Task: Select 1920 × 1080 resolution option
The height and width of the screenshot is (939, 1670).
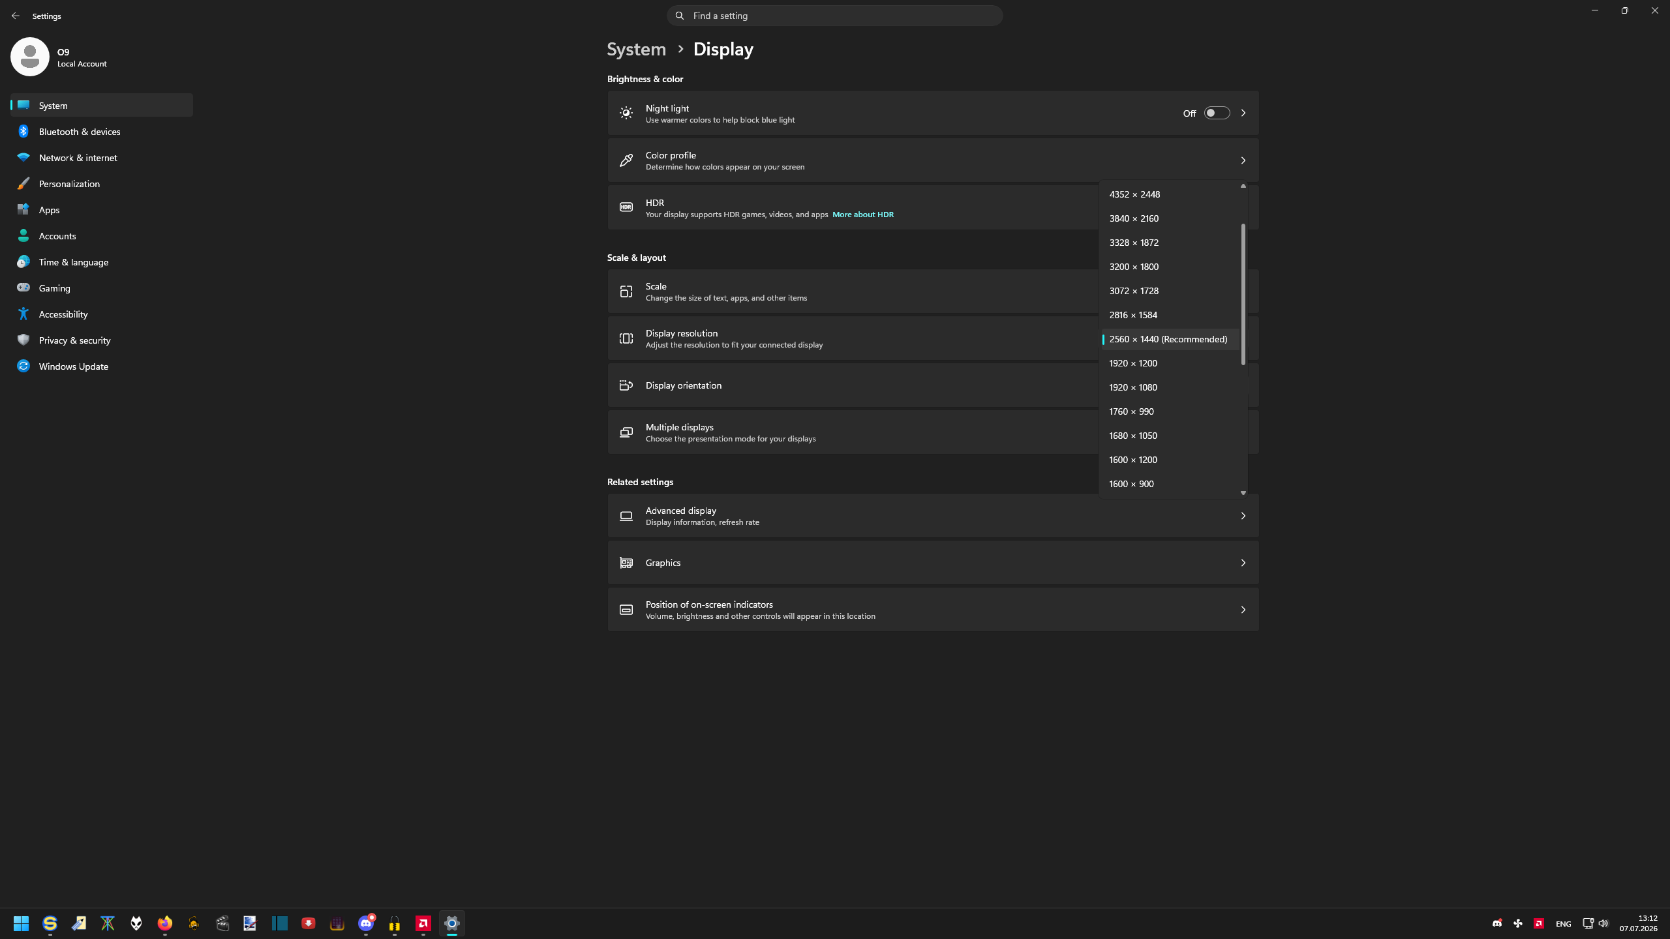Action: coord(1170,387)
